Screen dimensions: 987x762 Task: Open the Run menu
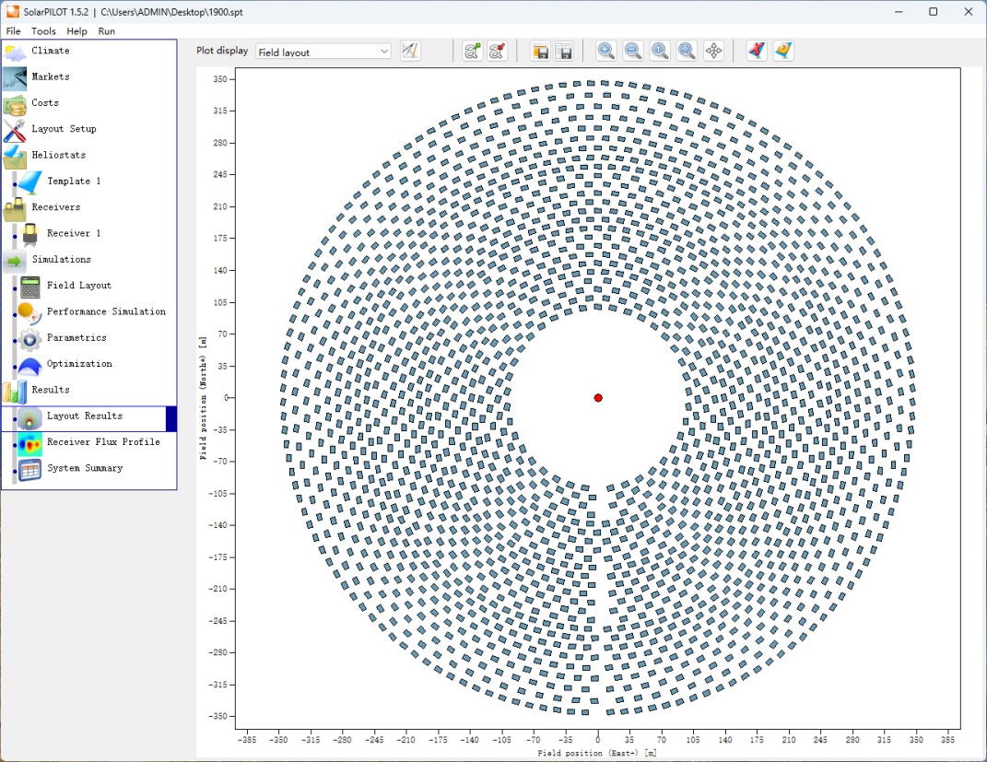click(x=107, y=31)
